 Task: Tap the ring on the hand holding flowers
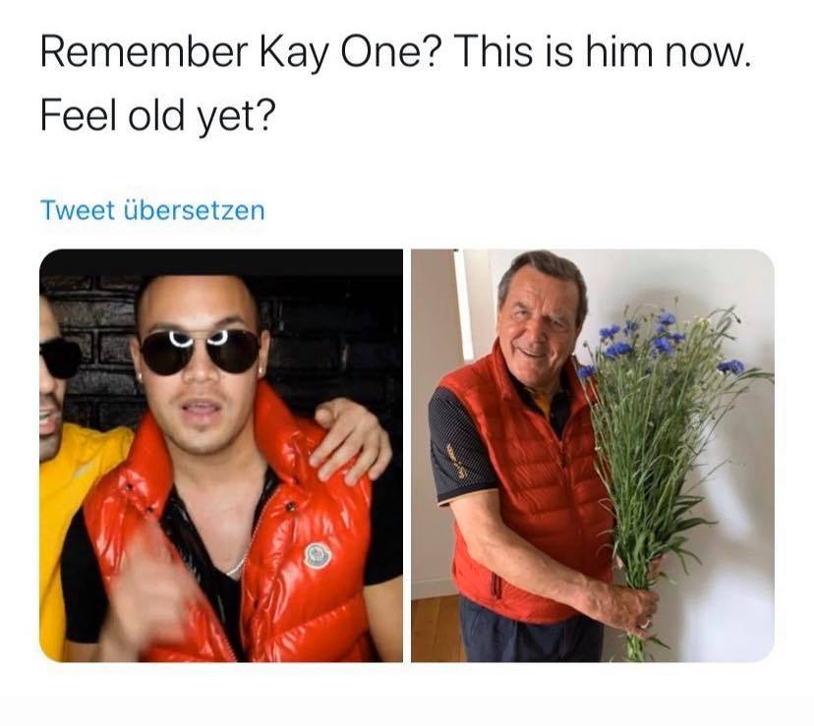point(645,622)
